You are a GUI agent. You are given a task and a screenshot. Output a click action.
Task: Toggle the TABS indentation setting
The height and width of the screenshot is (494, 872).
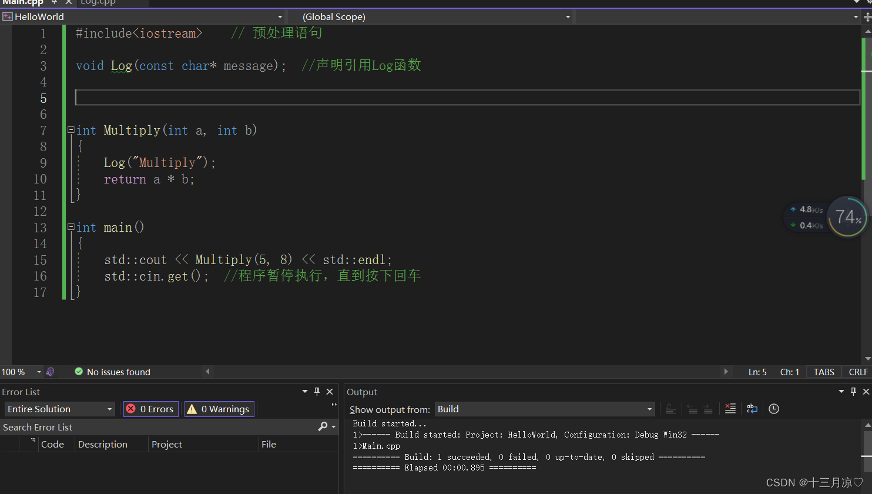pos(824,372)
